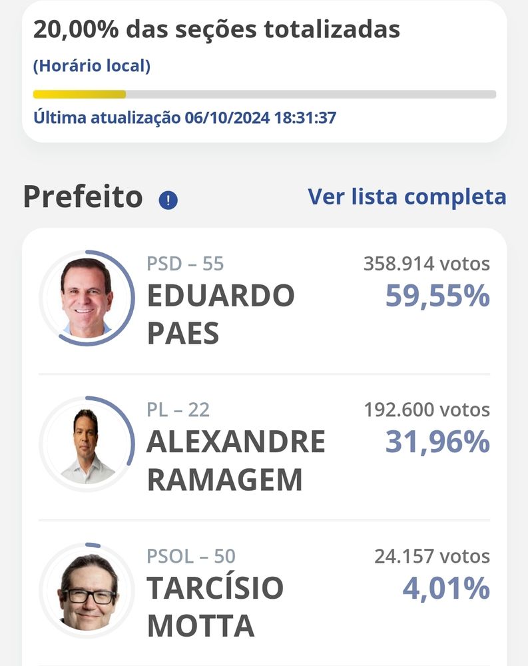The height and width of the screenshot is (666, 528).
Task: Click the 31,96% vote percentage
Action: coord(437,442)
